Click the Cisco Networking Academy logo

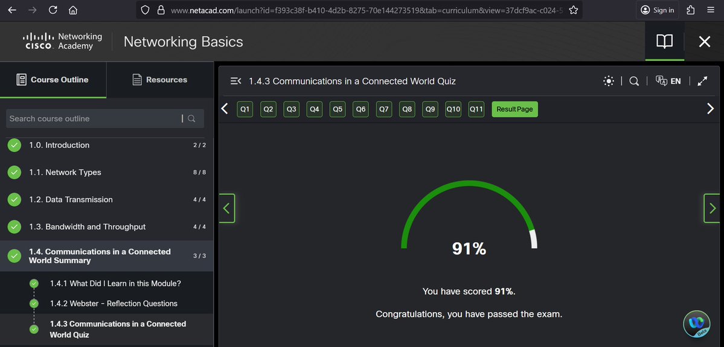pos(62,41)
